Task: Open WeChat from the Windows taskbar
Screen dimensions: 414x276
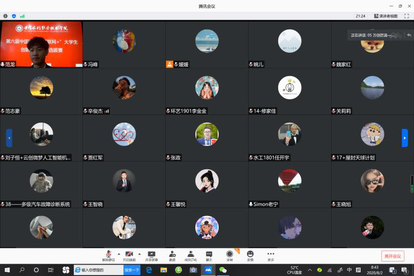Action: [x=223, y=270]
